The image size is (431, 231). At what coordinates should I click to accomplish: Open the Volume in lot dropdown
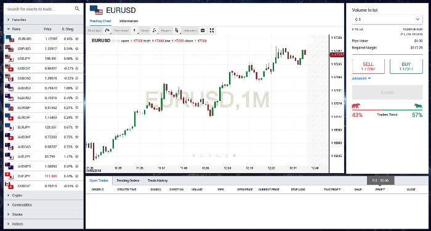387,20
